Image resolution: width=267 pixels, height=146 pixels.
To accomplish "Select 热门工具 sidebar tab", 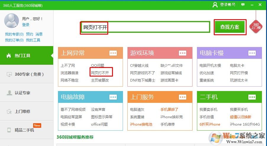I will (x=27, y=56).
